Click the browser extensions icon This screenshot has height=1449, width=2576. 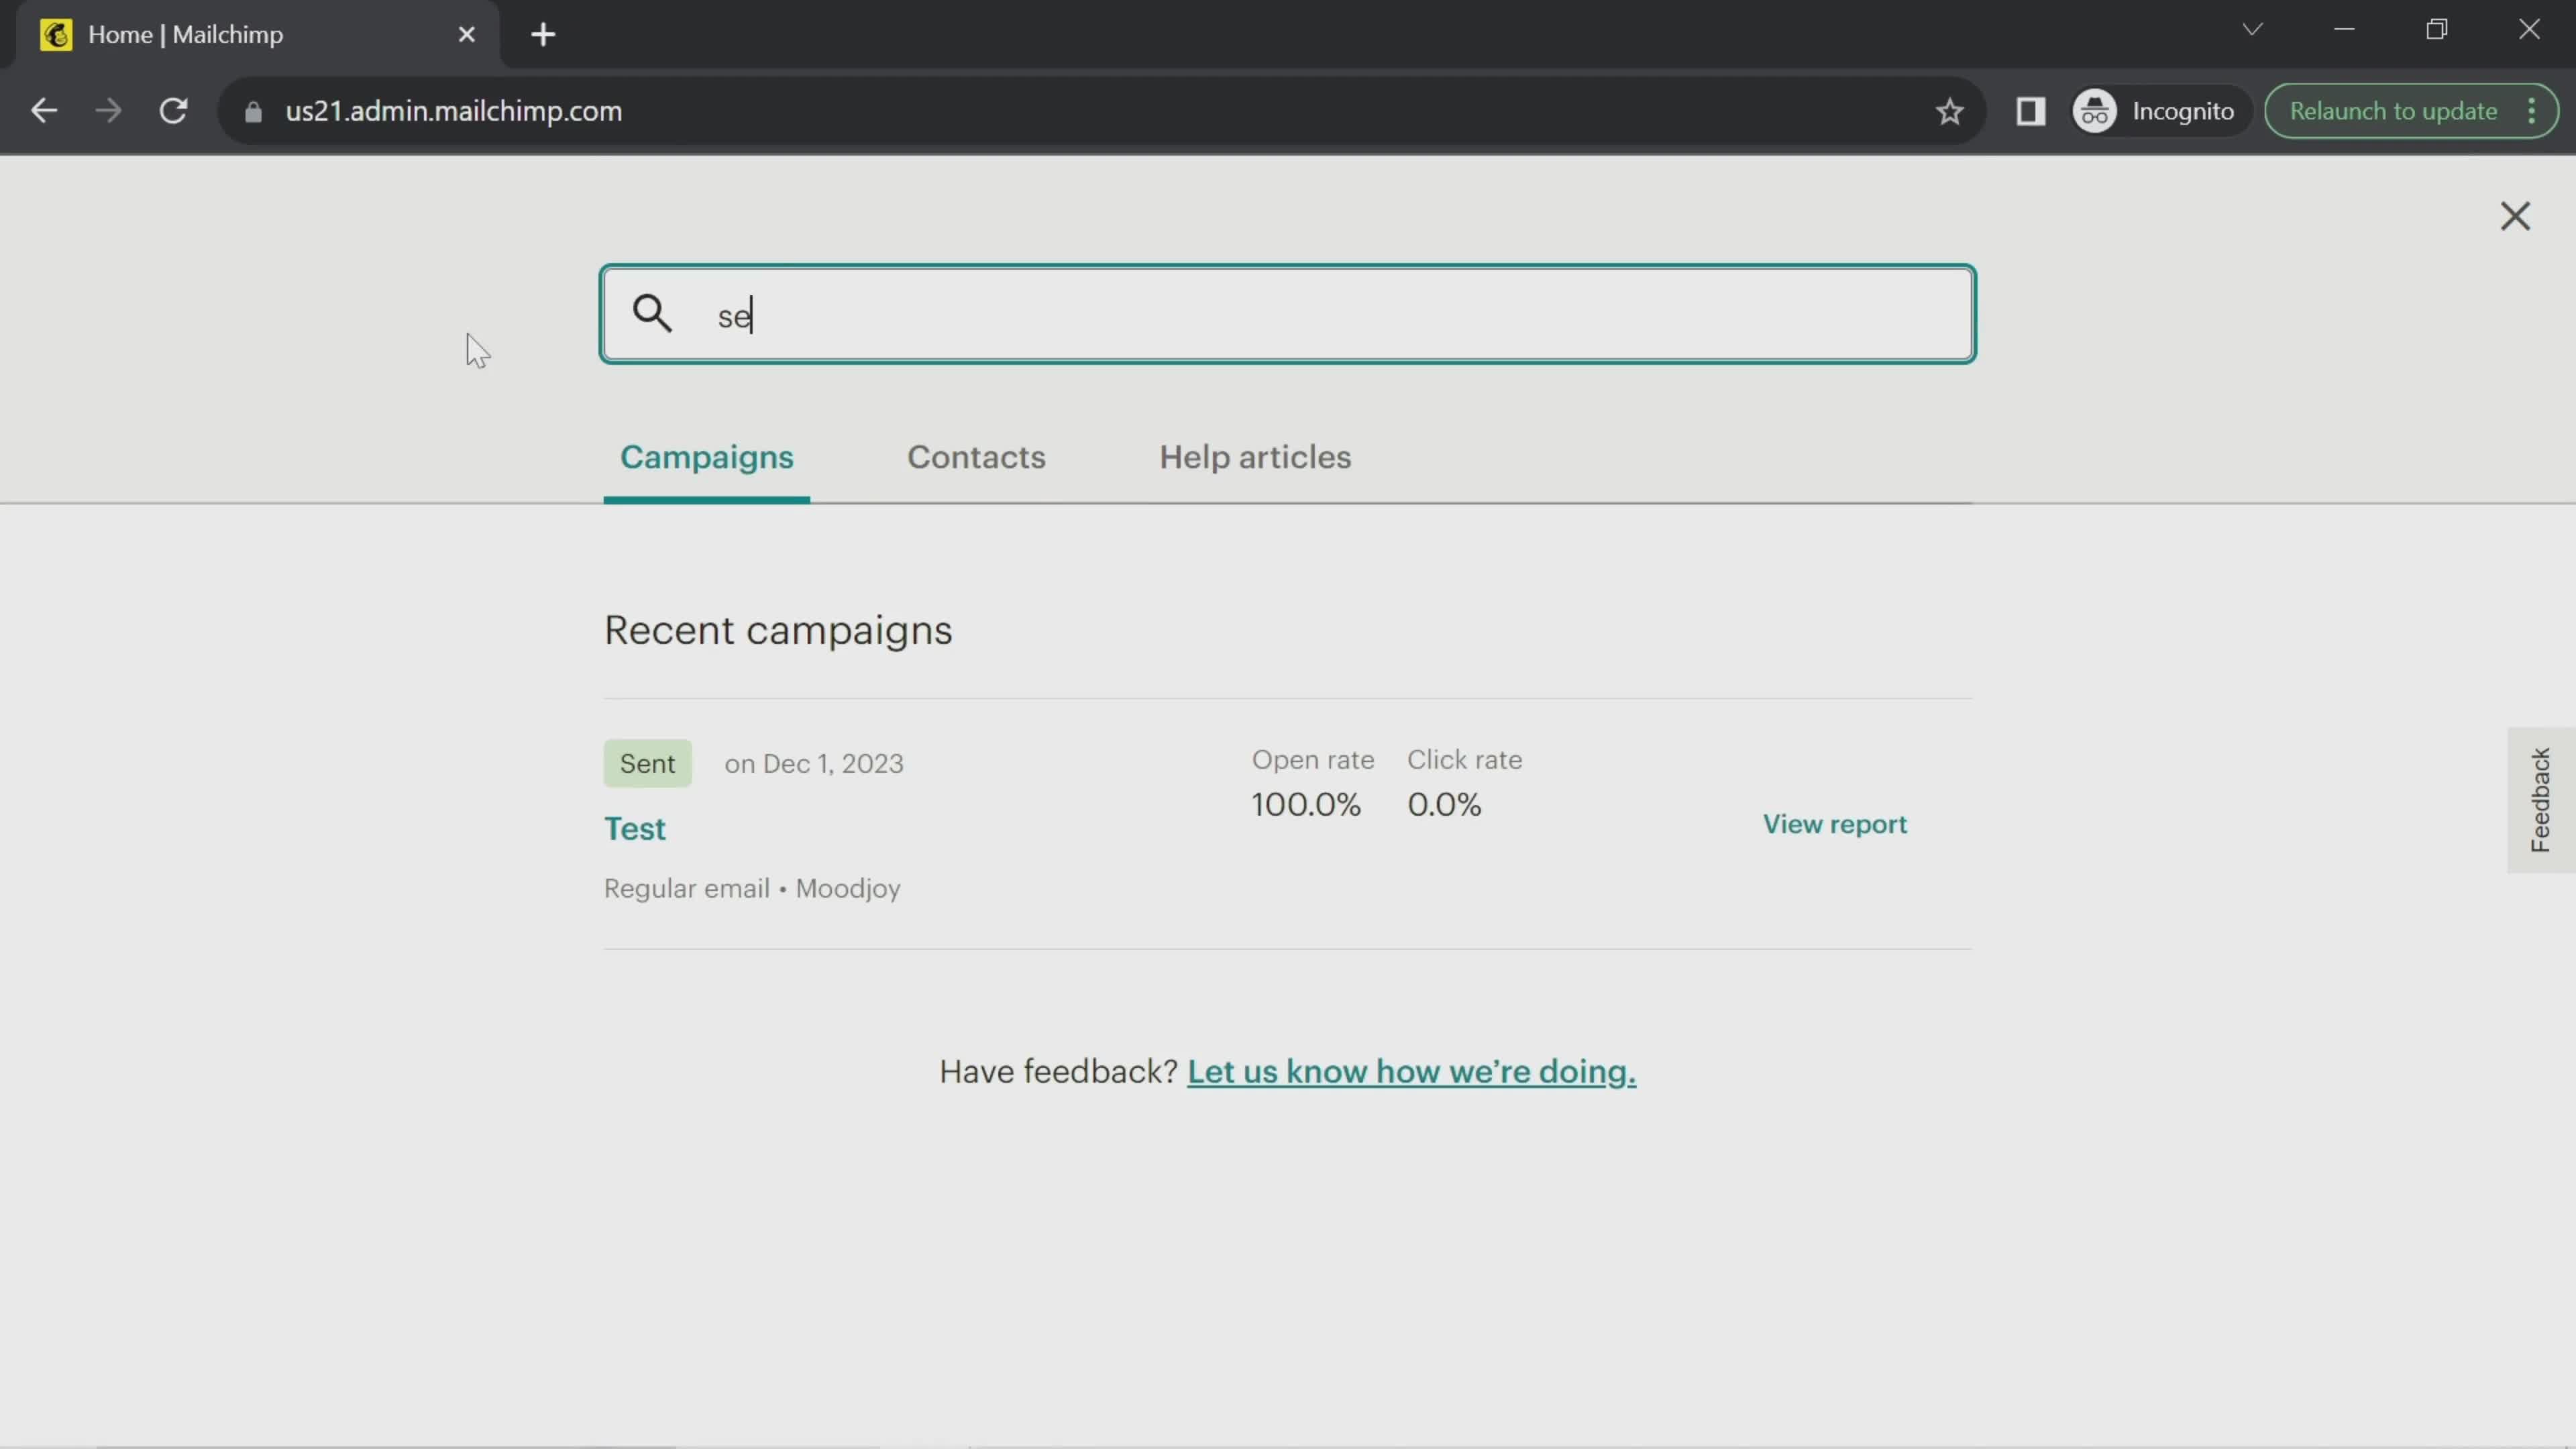click(x=2031, y=110)
